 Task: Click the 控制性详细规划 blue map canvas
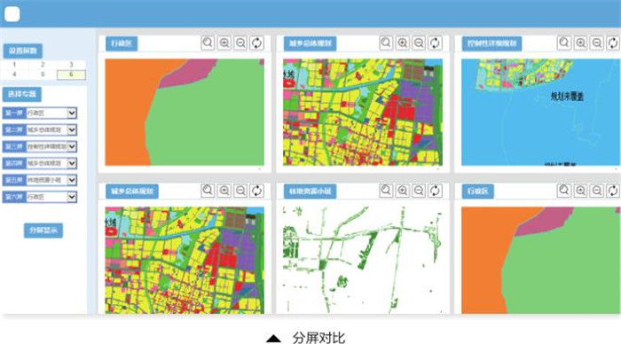point(540,113)
